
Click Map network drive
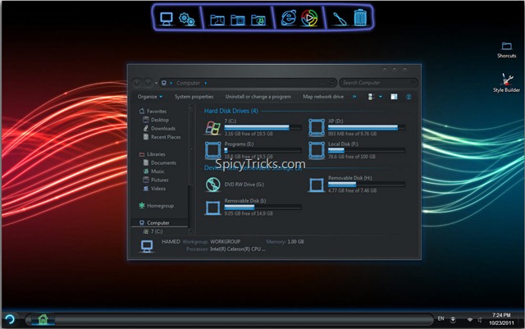(323, 97)
